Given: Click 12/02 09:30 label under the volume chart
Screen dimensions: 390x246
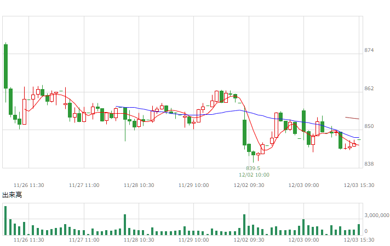Looking at the screenshot, I should (x=249, y=240).
